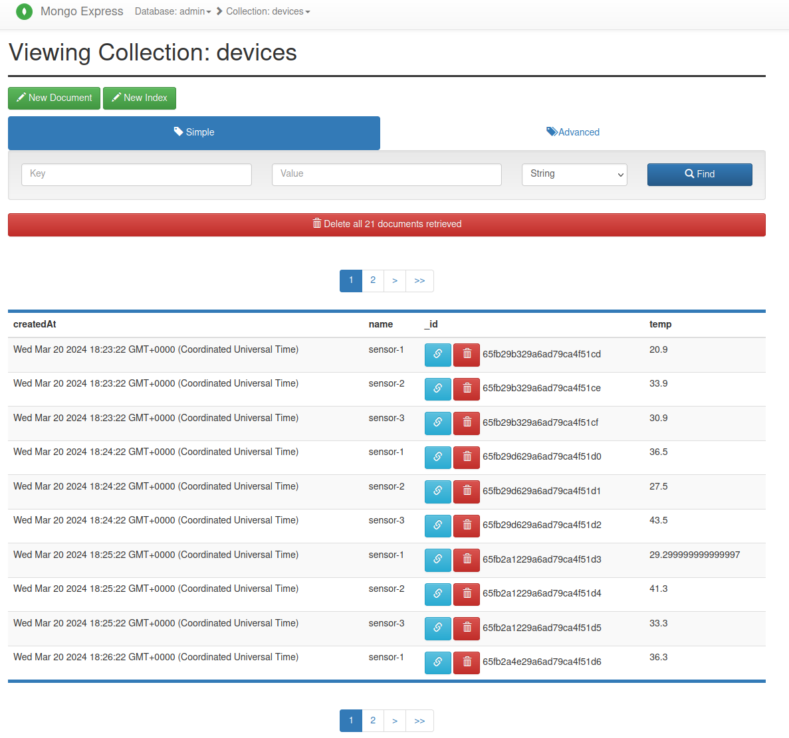Expand the Collection: devices dropdown

pos(268,11)
